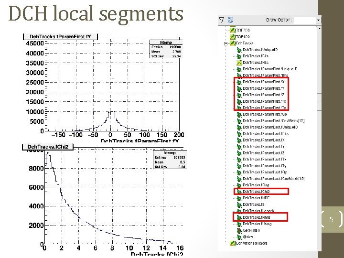This screenshot has height=258, width=344.
Task: Select the DchTracks.fParamLast.fQp row text
Action: point(265,172)
